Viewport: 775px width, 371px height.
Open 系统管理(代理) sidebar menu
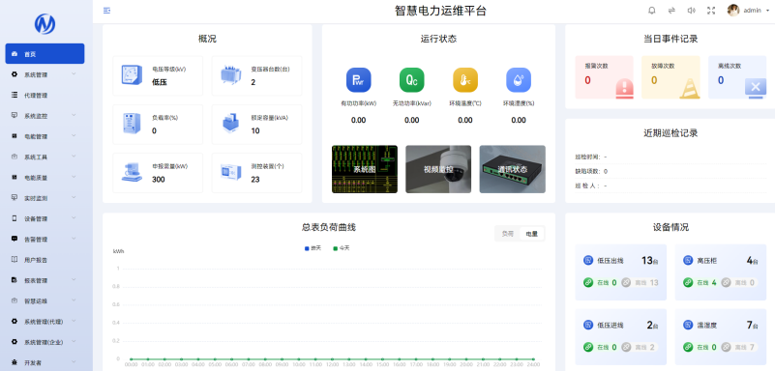[45, 321]
